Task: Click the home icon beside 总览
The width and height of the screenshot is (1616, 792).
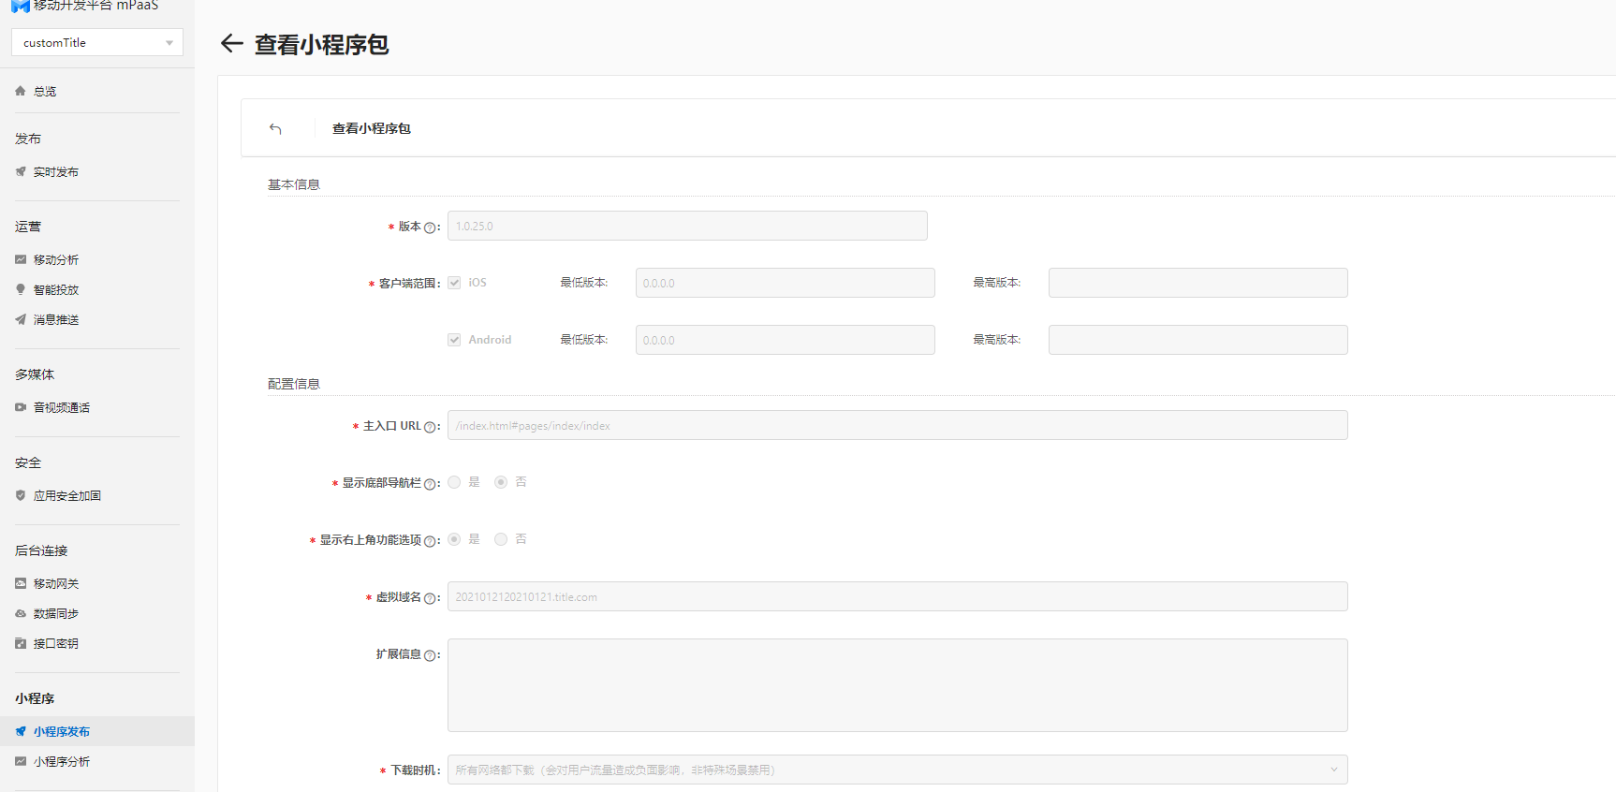Action: pyautogui.click(x=21, y=91)
